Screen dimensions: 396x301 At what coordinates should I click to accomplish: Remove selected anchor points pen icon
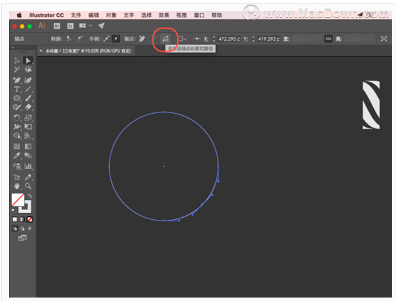(142, 39)
